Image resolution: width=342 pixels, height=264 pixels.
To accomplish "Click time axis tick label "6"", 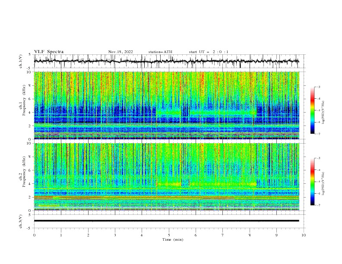I will point(196,235).
